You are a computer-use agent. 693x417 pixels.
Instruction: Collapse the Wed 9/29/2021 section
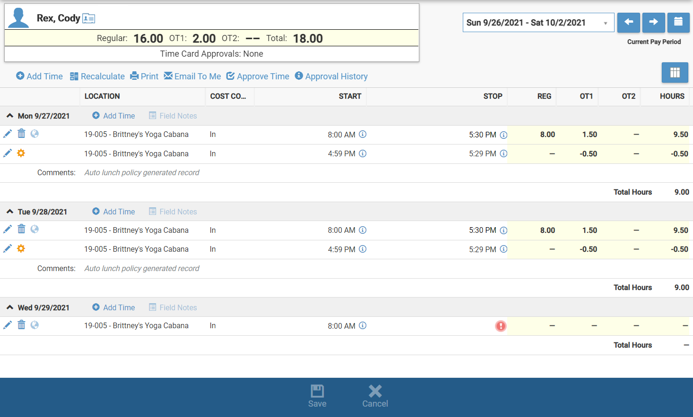click(10, 307)
